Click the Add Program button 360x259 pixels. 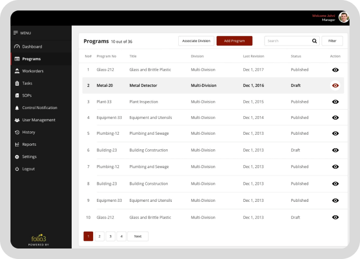click(x=234, y=41)
